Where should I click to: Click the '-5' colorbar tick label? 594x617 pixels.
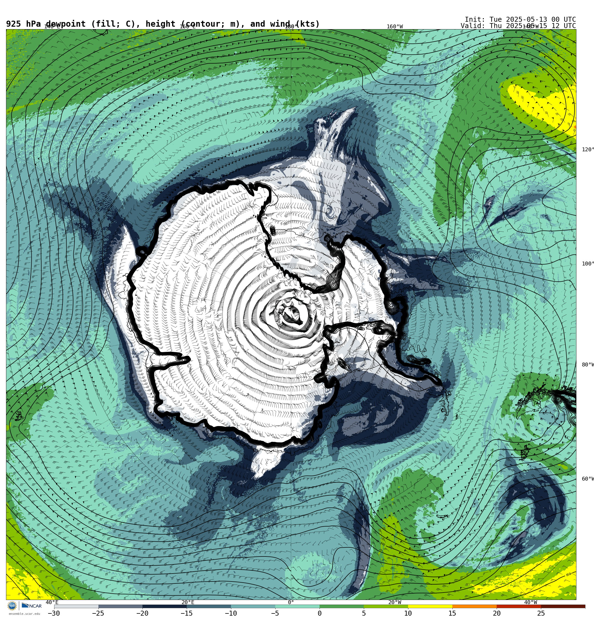click(275, 613)
